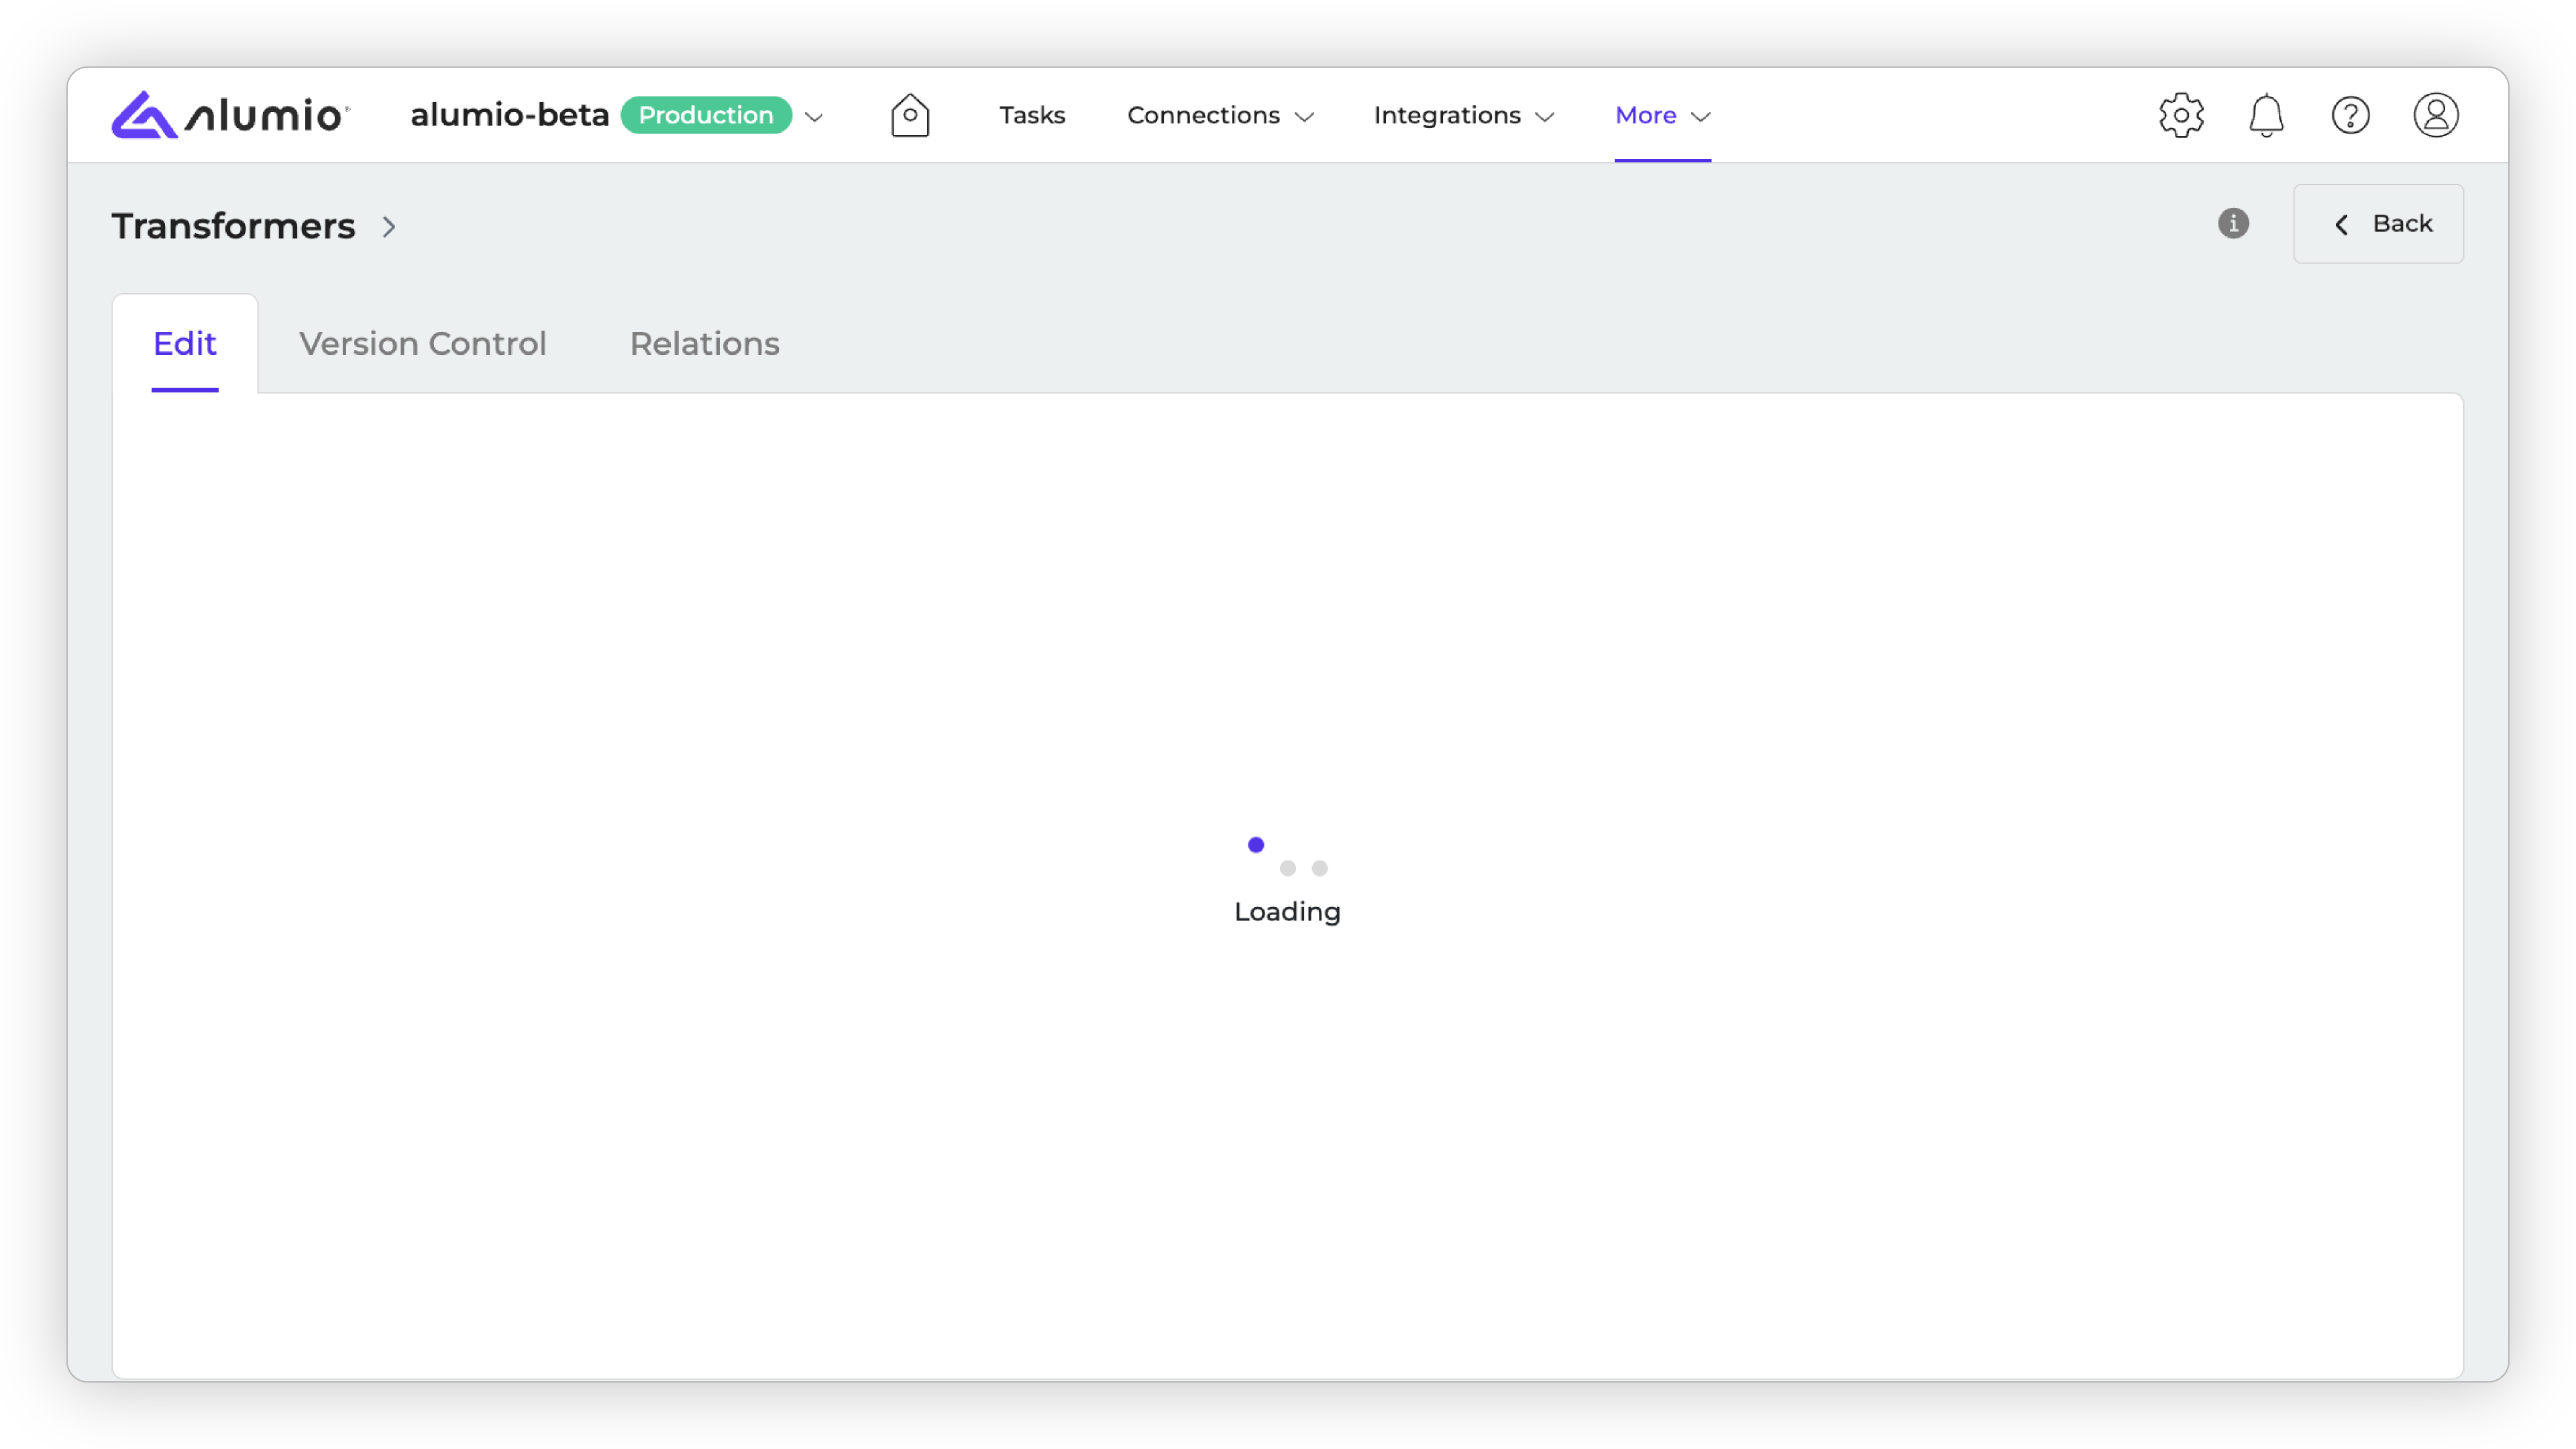Click the info icon beside Back
This screenshot has width=2576, height=1449.
coord(2233,223)
